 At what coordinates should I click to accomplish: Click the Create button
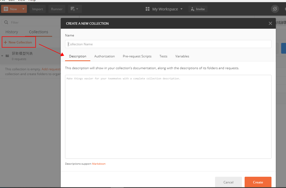pyautogui.click(x=258, y=182)
